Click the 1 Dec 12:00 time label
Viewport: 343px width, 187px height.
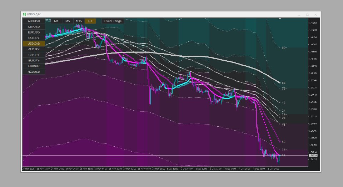(x=173, y=169)
